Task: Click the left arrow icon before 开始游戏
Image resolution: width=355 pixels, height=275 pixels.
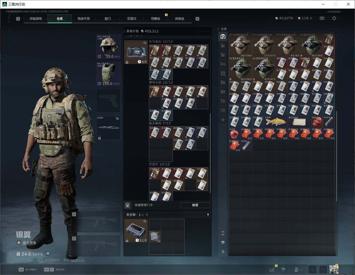Action: [x=18, y=19]
